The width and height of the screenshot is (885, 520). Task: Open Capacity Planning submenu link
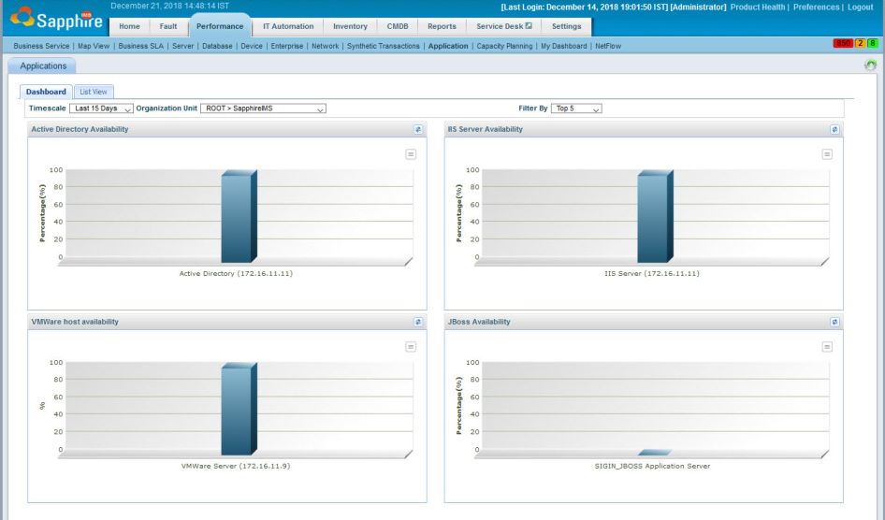504,46
